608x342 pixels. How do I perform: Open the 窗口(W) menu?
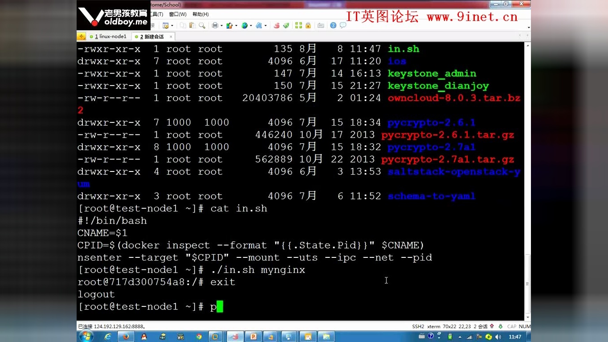point(178,14)
